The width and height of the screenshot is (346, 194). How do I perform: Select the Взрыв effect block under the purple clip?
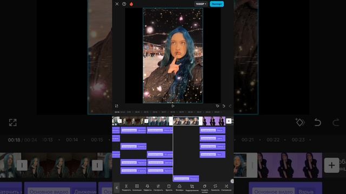[212, 130]
